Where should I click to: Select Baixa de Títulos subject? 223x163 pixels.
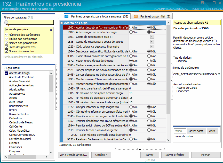tap(19, 114)
